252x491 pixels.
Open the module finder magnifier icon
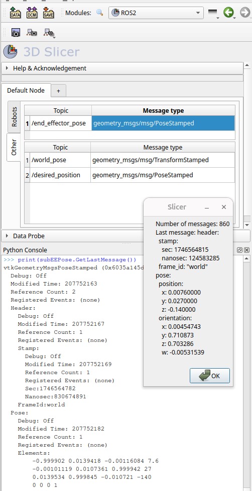coord(100,13)
